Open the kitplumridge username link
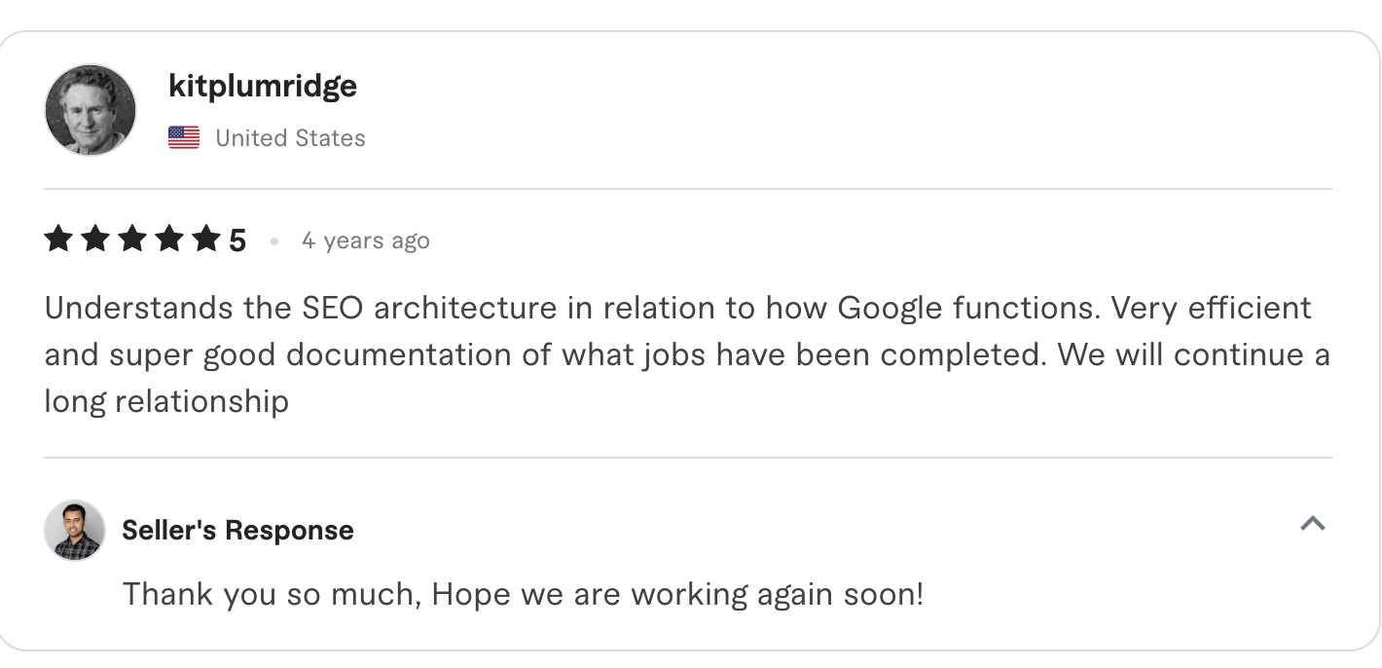This screenshot has height=668, width=1382. click(x=262, y=87)
